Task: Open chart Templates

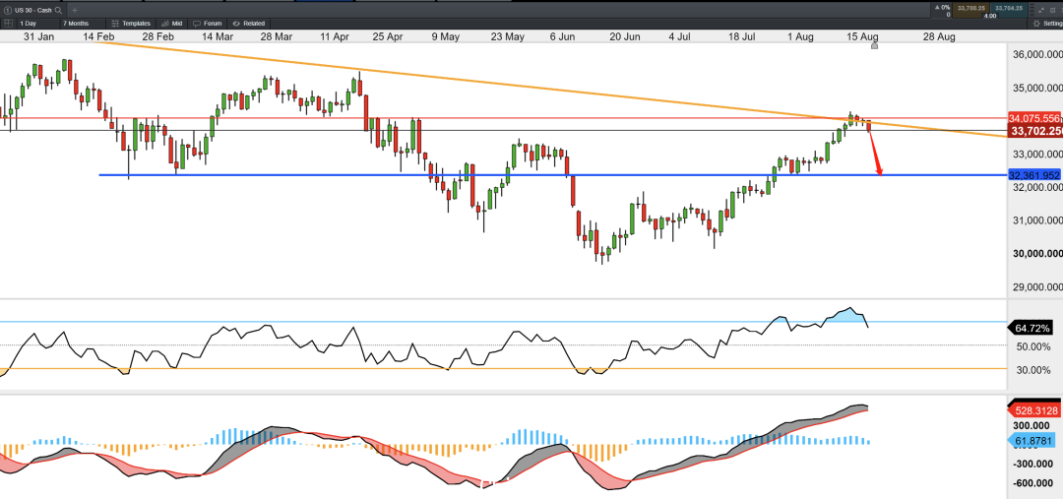Action: (x=132, y=23)
